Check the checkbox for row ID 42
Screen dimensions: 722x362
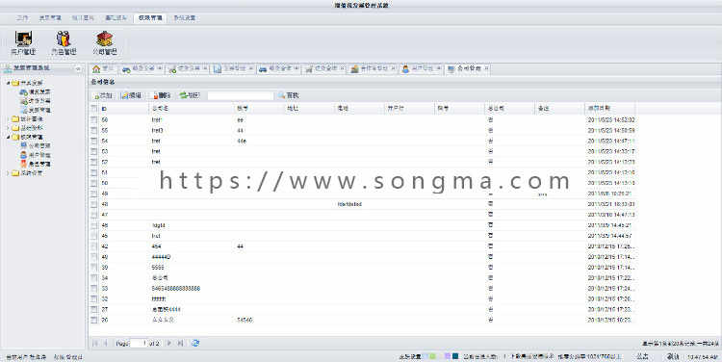coord(94,246)
